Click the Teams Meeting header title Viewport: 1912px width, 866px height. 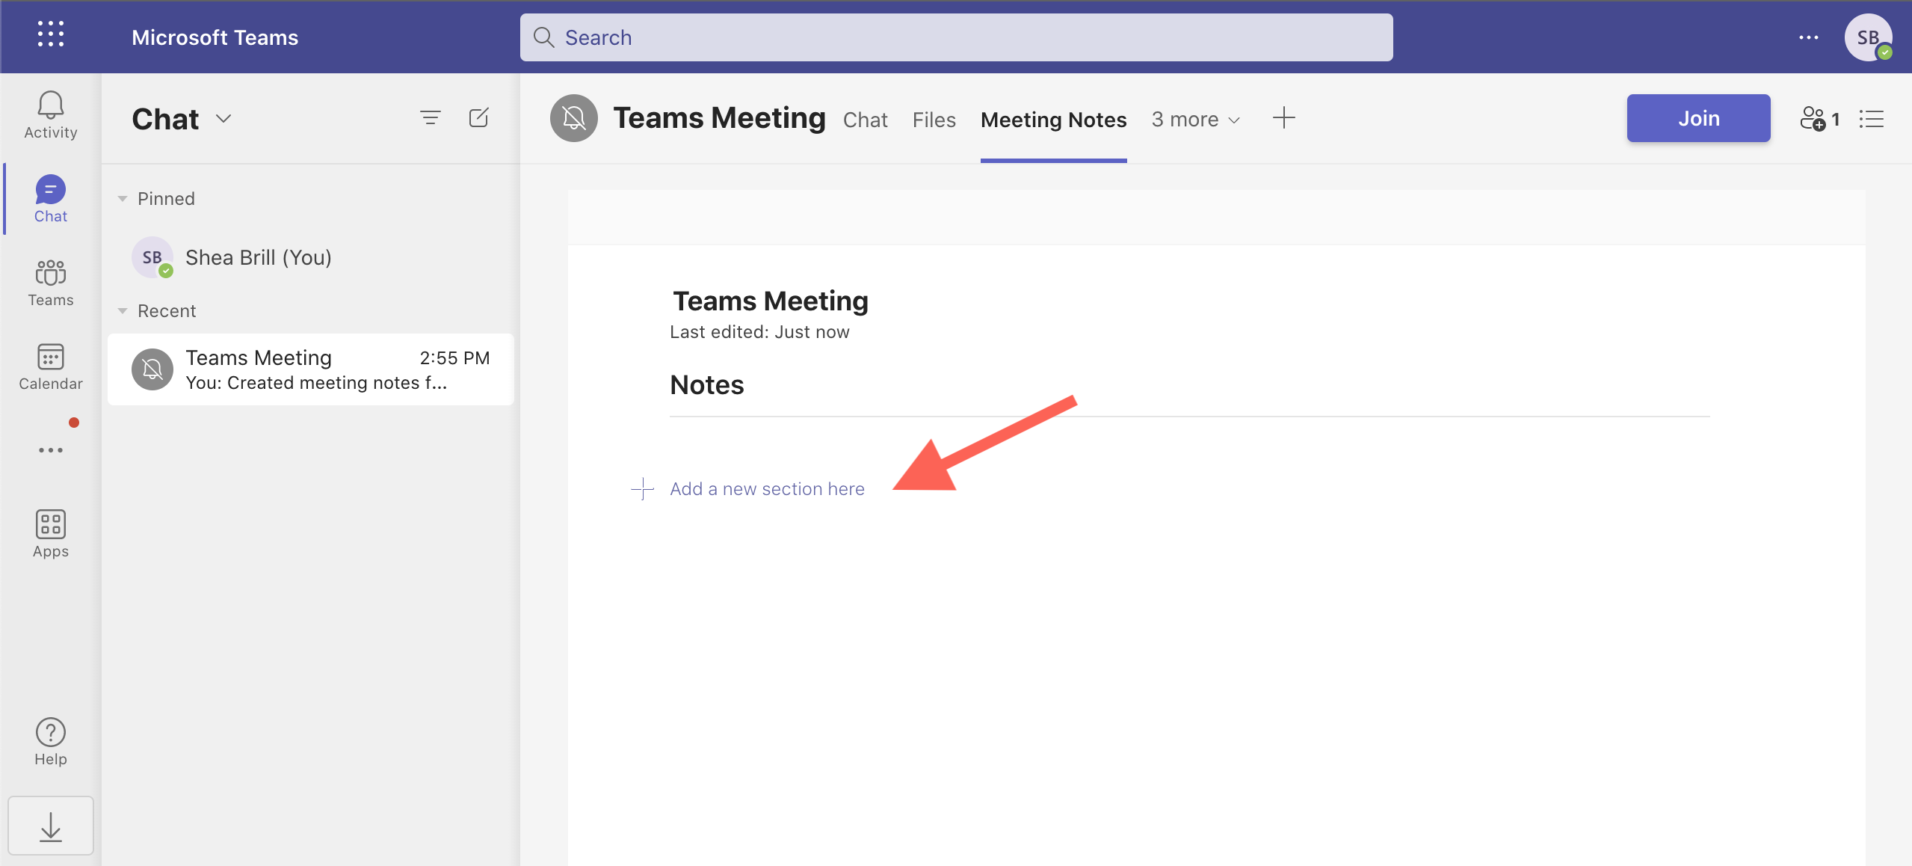[x=719, y=118]
